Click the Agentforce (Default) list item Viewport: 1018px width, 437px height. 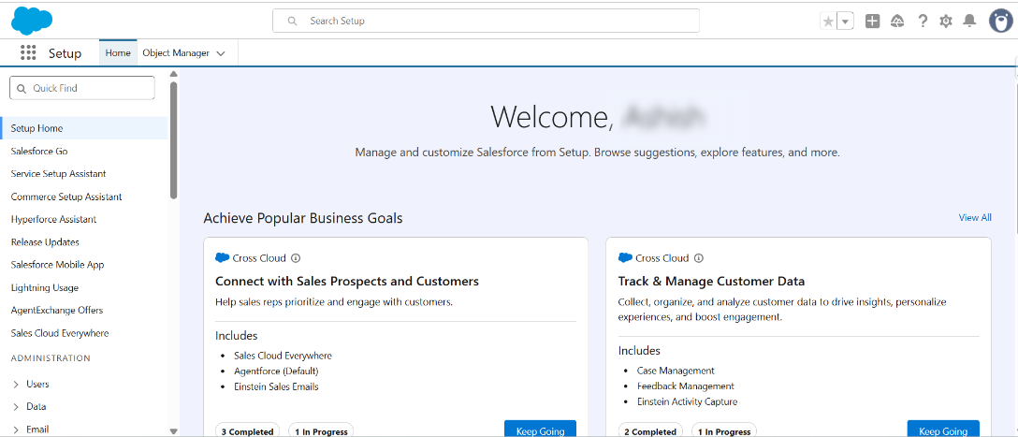point(277,371)
